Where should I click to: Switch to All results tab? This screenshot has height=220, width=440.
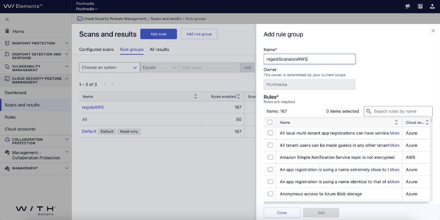(159, 49)
